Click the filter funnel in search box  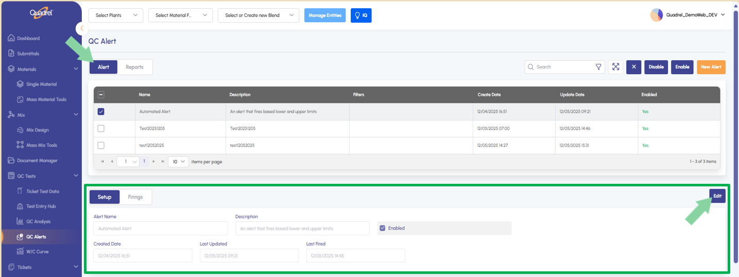tap(598, 67)
